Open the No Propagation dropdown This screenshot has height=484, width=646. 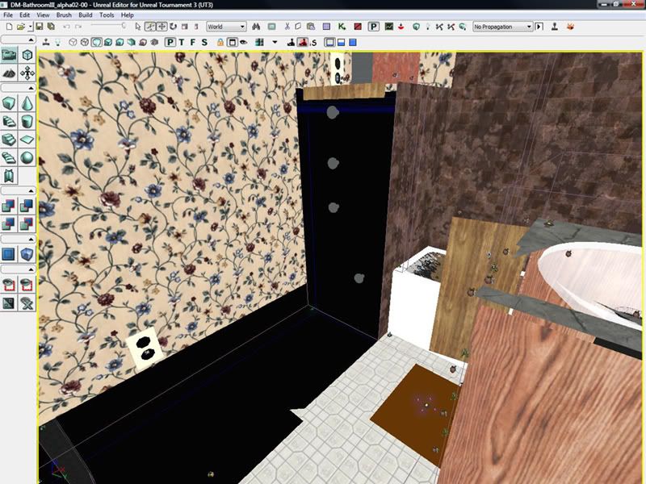(x=503, y=27)
